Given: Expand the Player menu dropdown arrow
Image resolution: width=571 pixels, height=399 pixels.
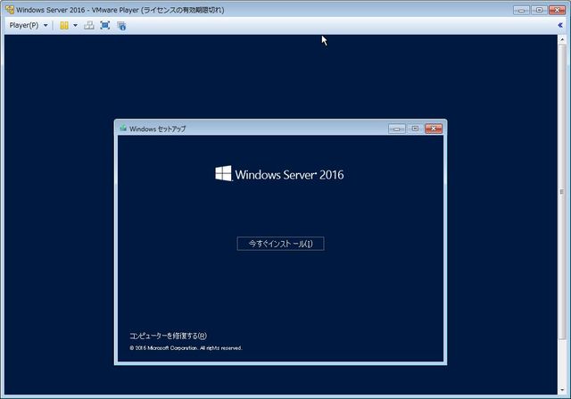Looking at the screenshot, I should pos(46,26).
